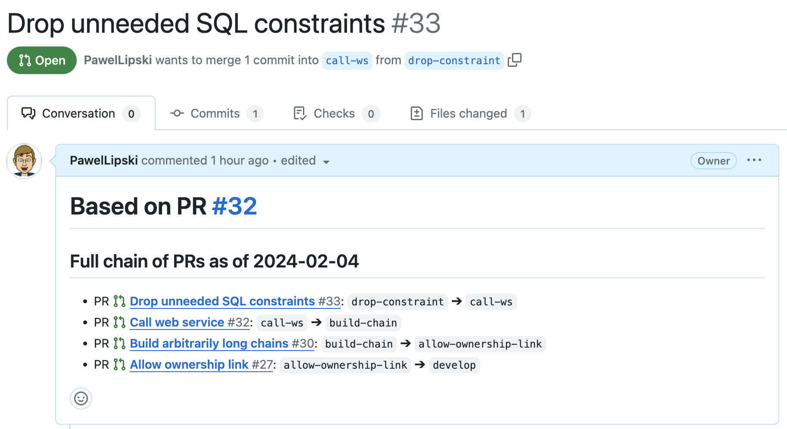Click the call-ws base branch in header

click(347, 60)
